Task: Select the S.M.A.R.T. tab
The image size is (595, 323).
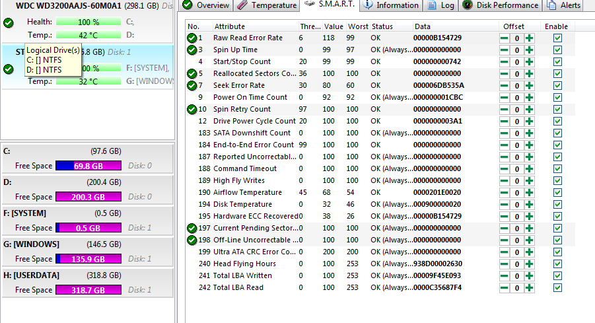Action: [x=330, y=5]
